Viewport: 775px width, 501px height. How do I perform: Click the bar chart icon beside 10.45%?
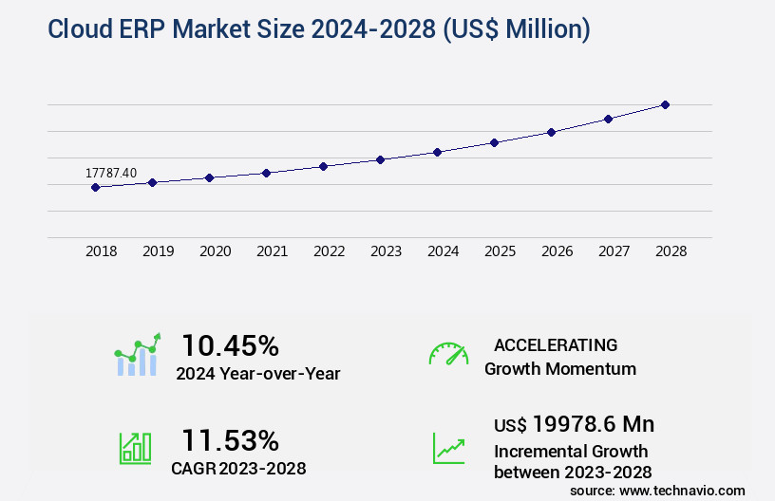(138, 356)
